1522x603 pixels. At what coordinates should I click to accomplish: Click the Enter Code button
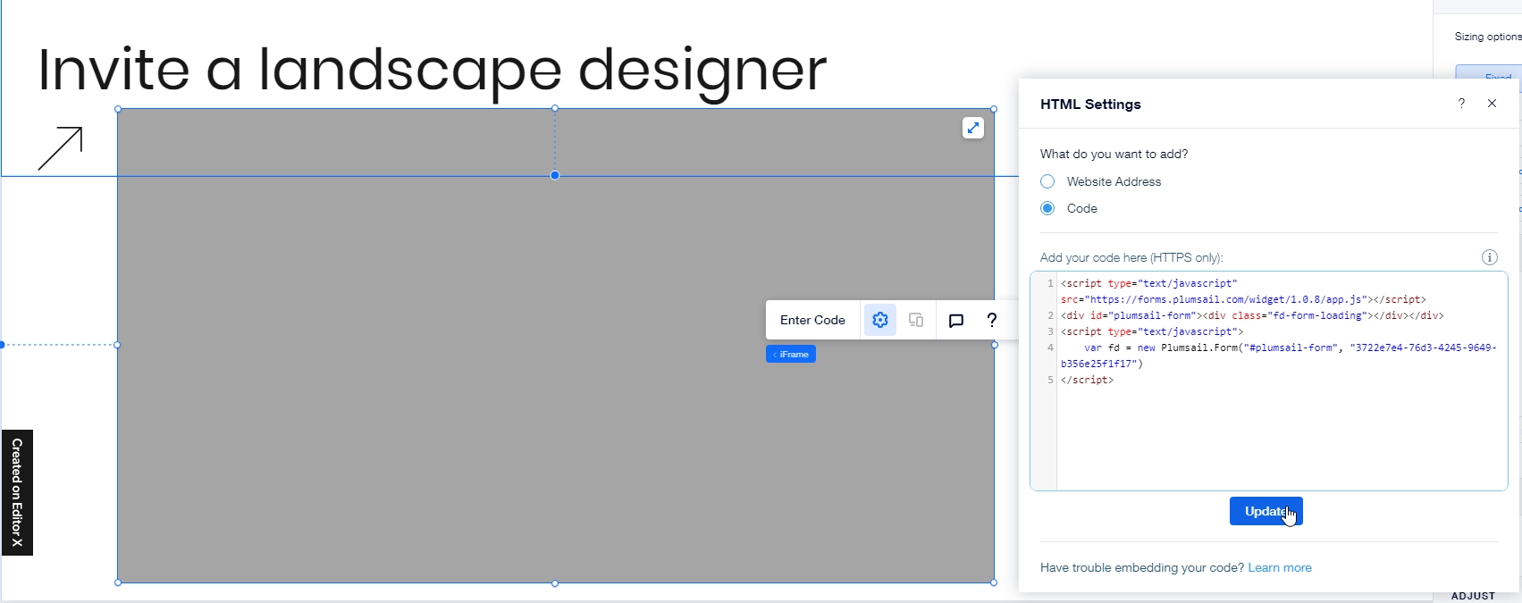[812, 320]
